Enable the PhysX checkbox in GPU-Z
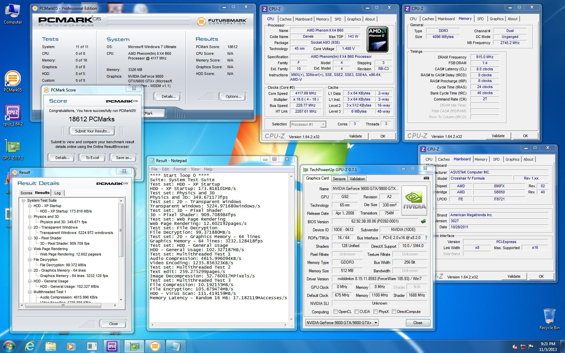Viewport: 565px width, 353px height. 375,312
